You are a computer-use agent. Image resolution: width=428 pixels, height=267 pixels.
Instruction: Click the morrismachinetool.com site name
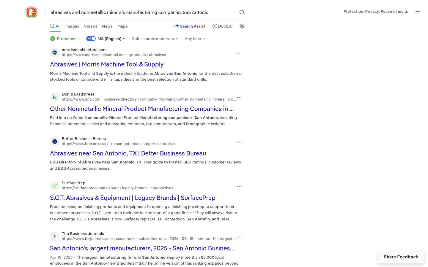point(84,50)
